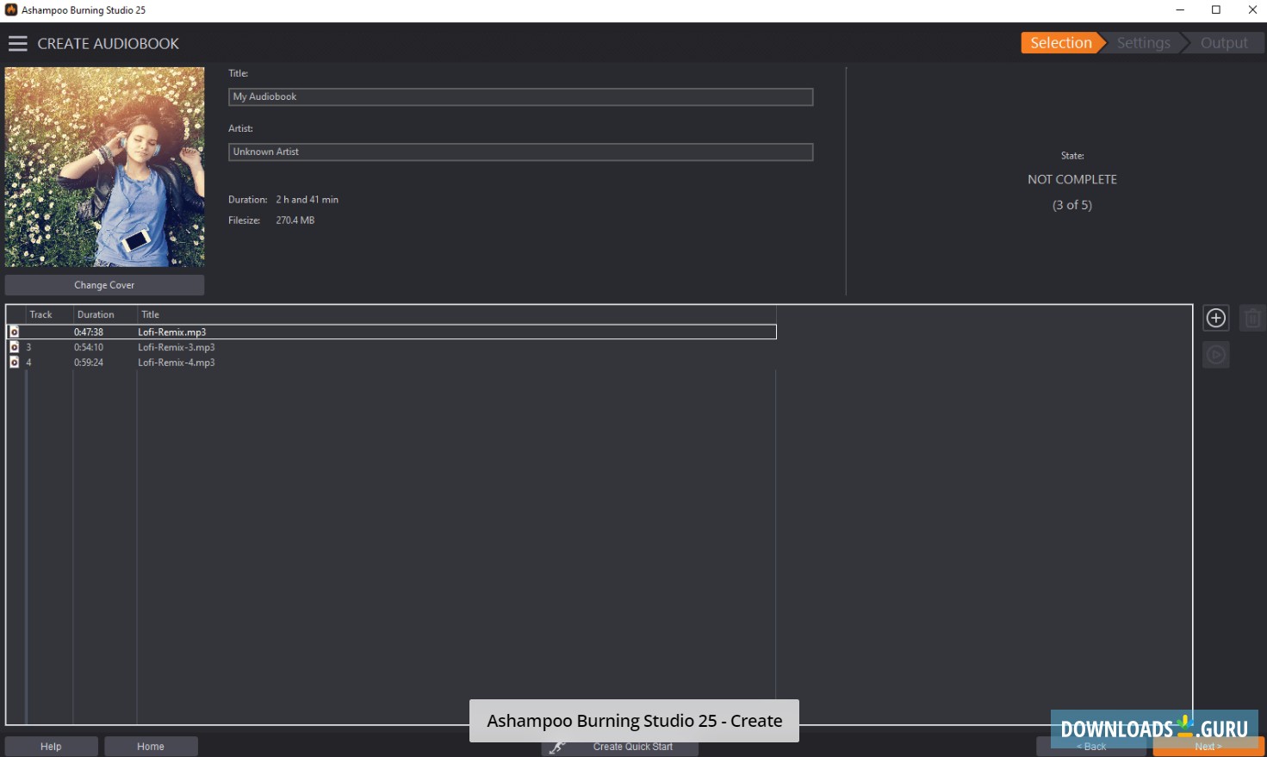Open the hamburger main menu

click(18, 43)
